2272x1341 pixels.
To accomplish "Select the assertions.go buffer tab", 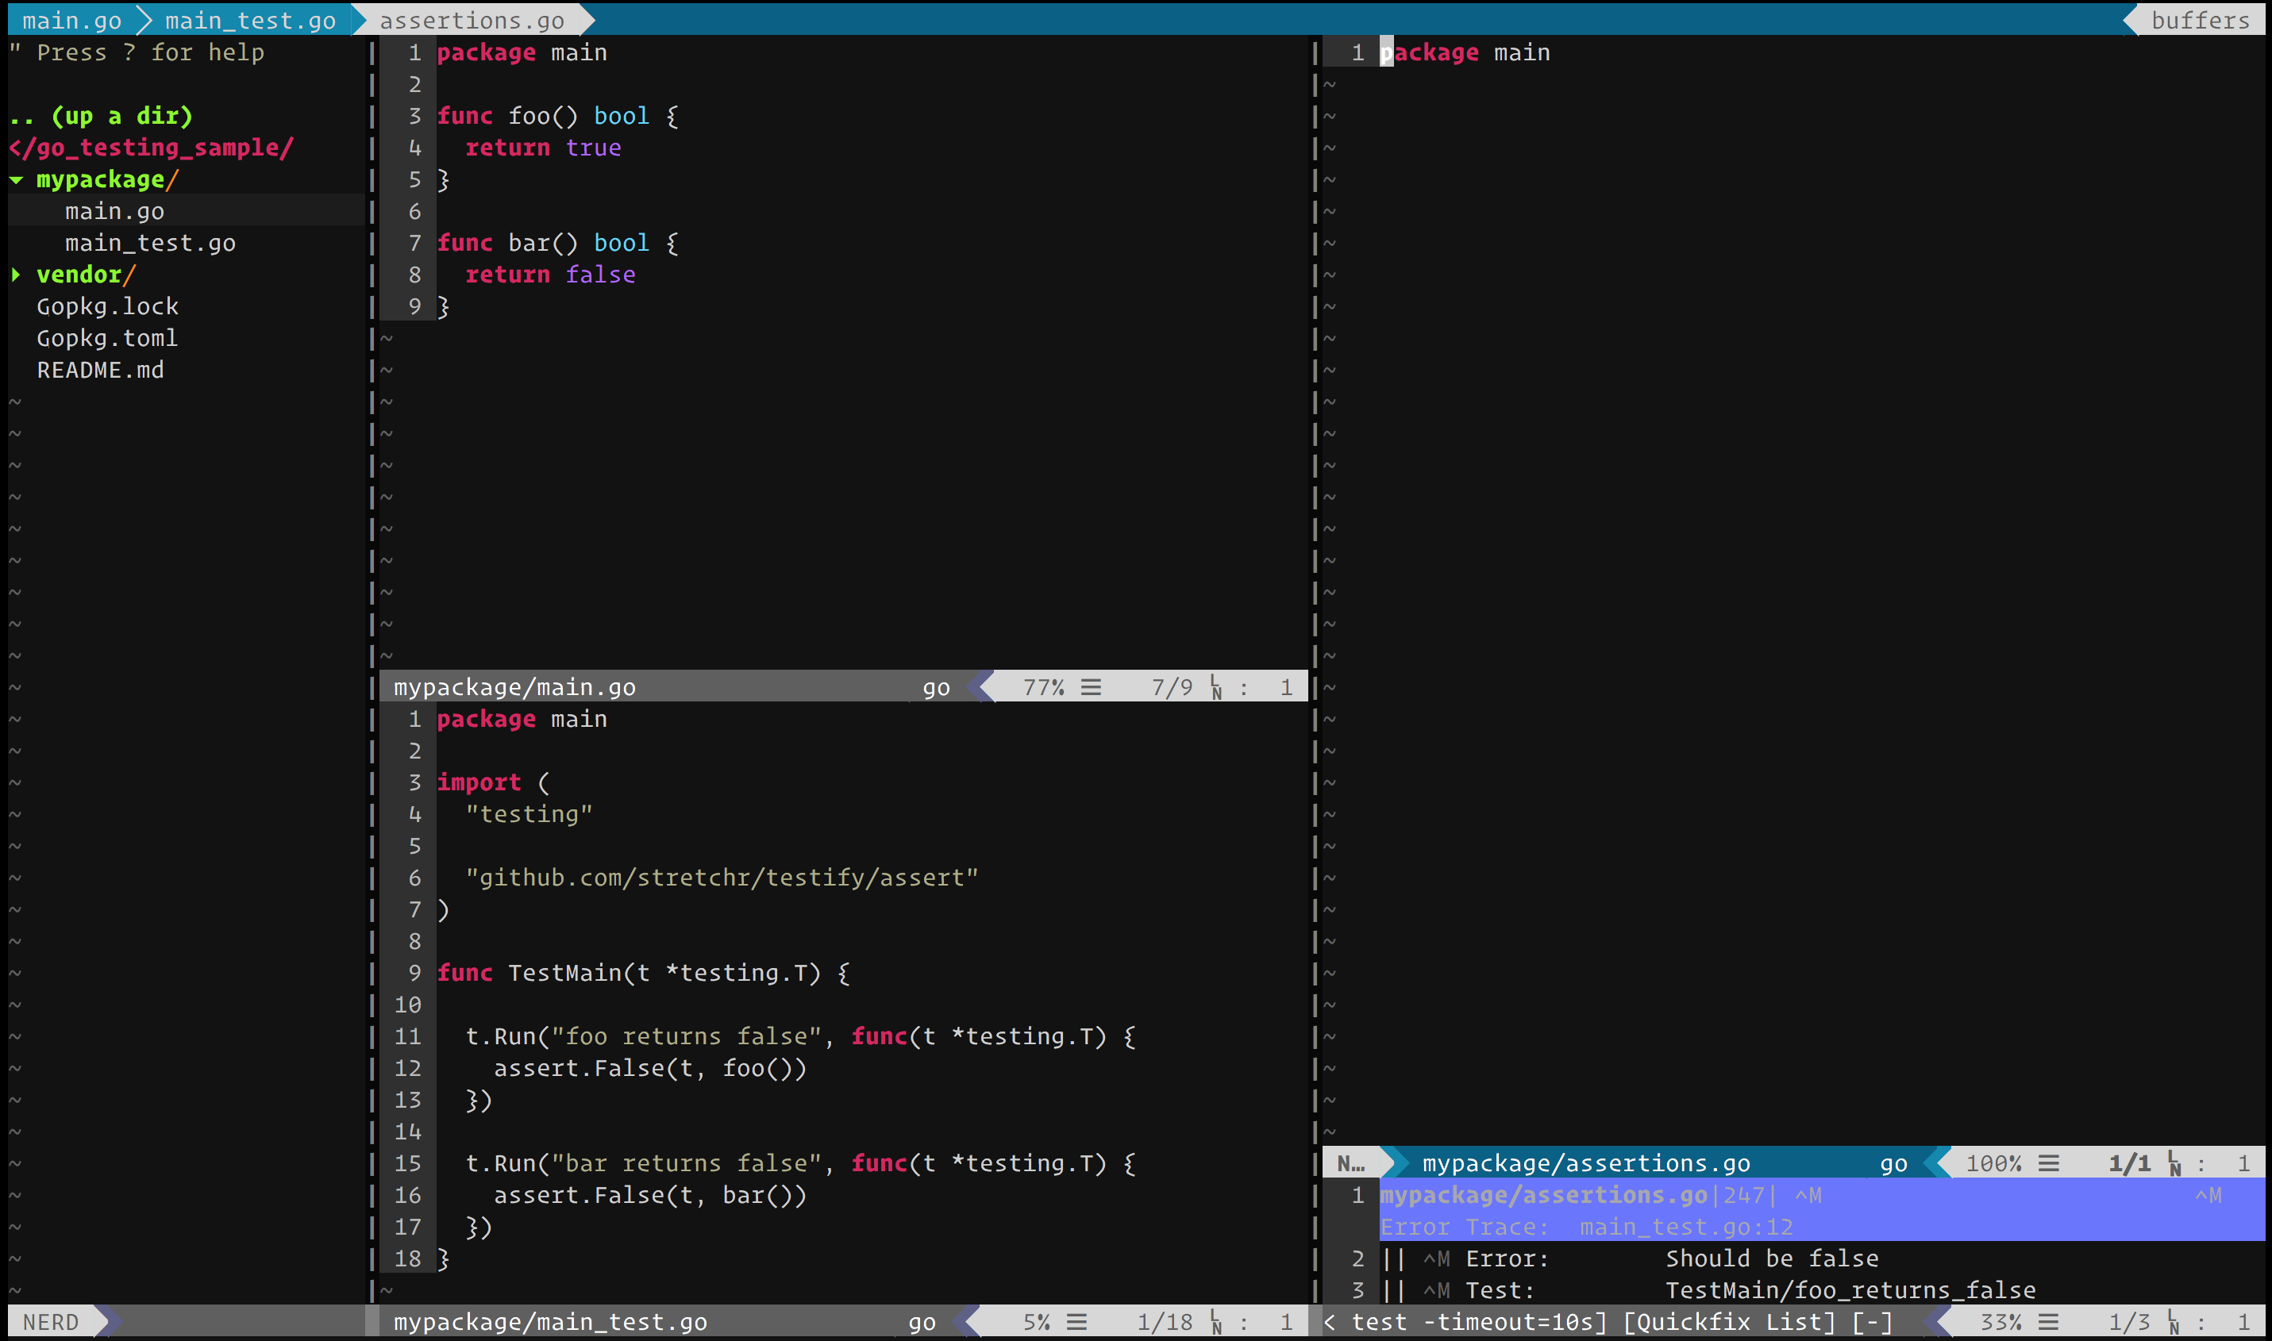I will (x=472, y=20).
